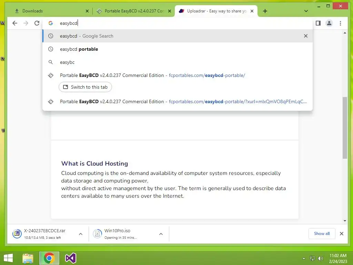This screenshot has width=353, height=265.
Task: Click the What is Cloud Hosting heading
Action: click(94, 164)
